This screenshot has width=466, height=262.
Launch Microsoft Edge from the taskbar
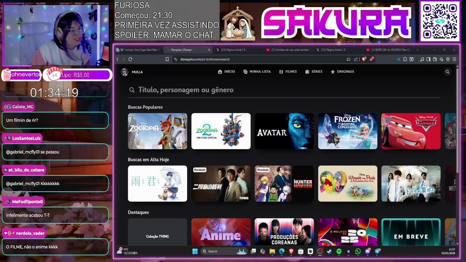pos(282,251)
